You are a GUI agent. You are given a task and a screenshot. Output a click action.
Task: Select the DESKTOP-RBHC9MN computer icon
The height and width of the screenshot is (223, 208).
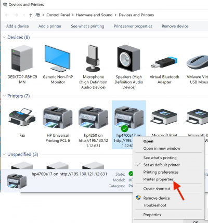[x=22, y=59]
